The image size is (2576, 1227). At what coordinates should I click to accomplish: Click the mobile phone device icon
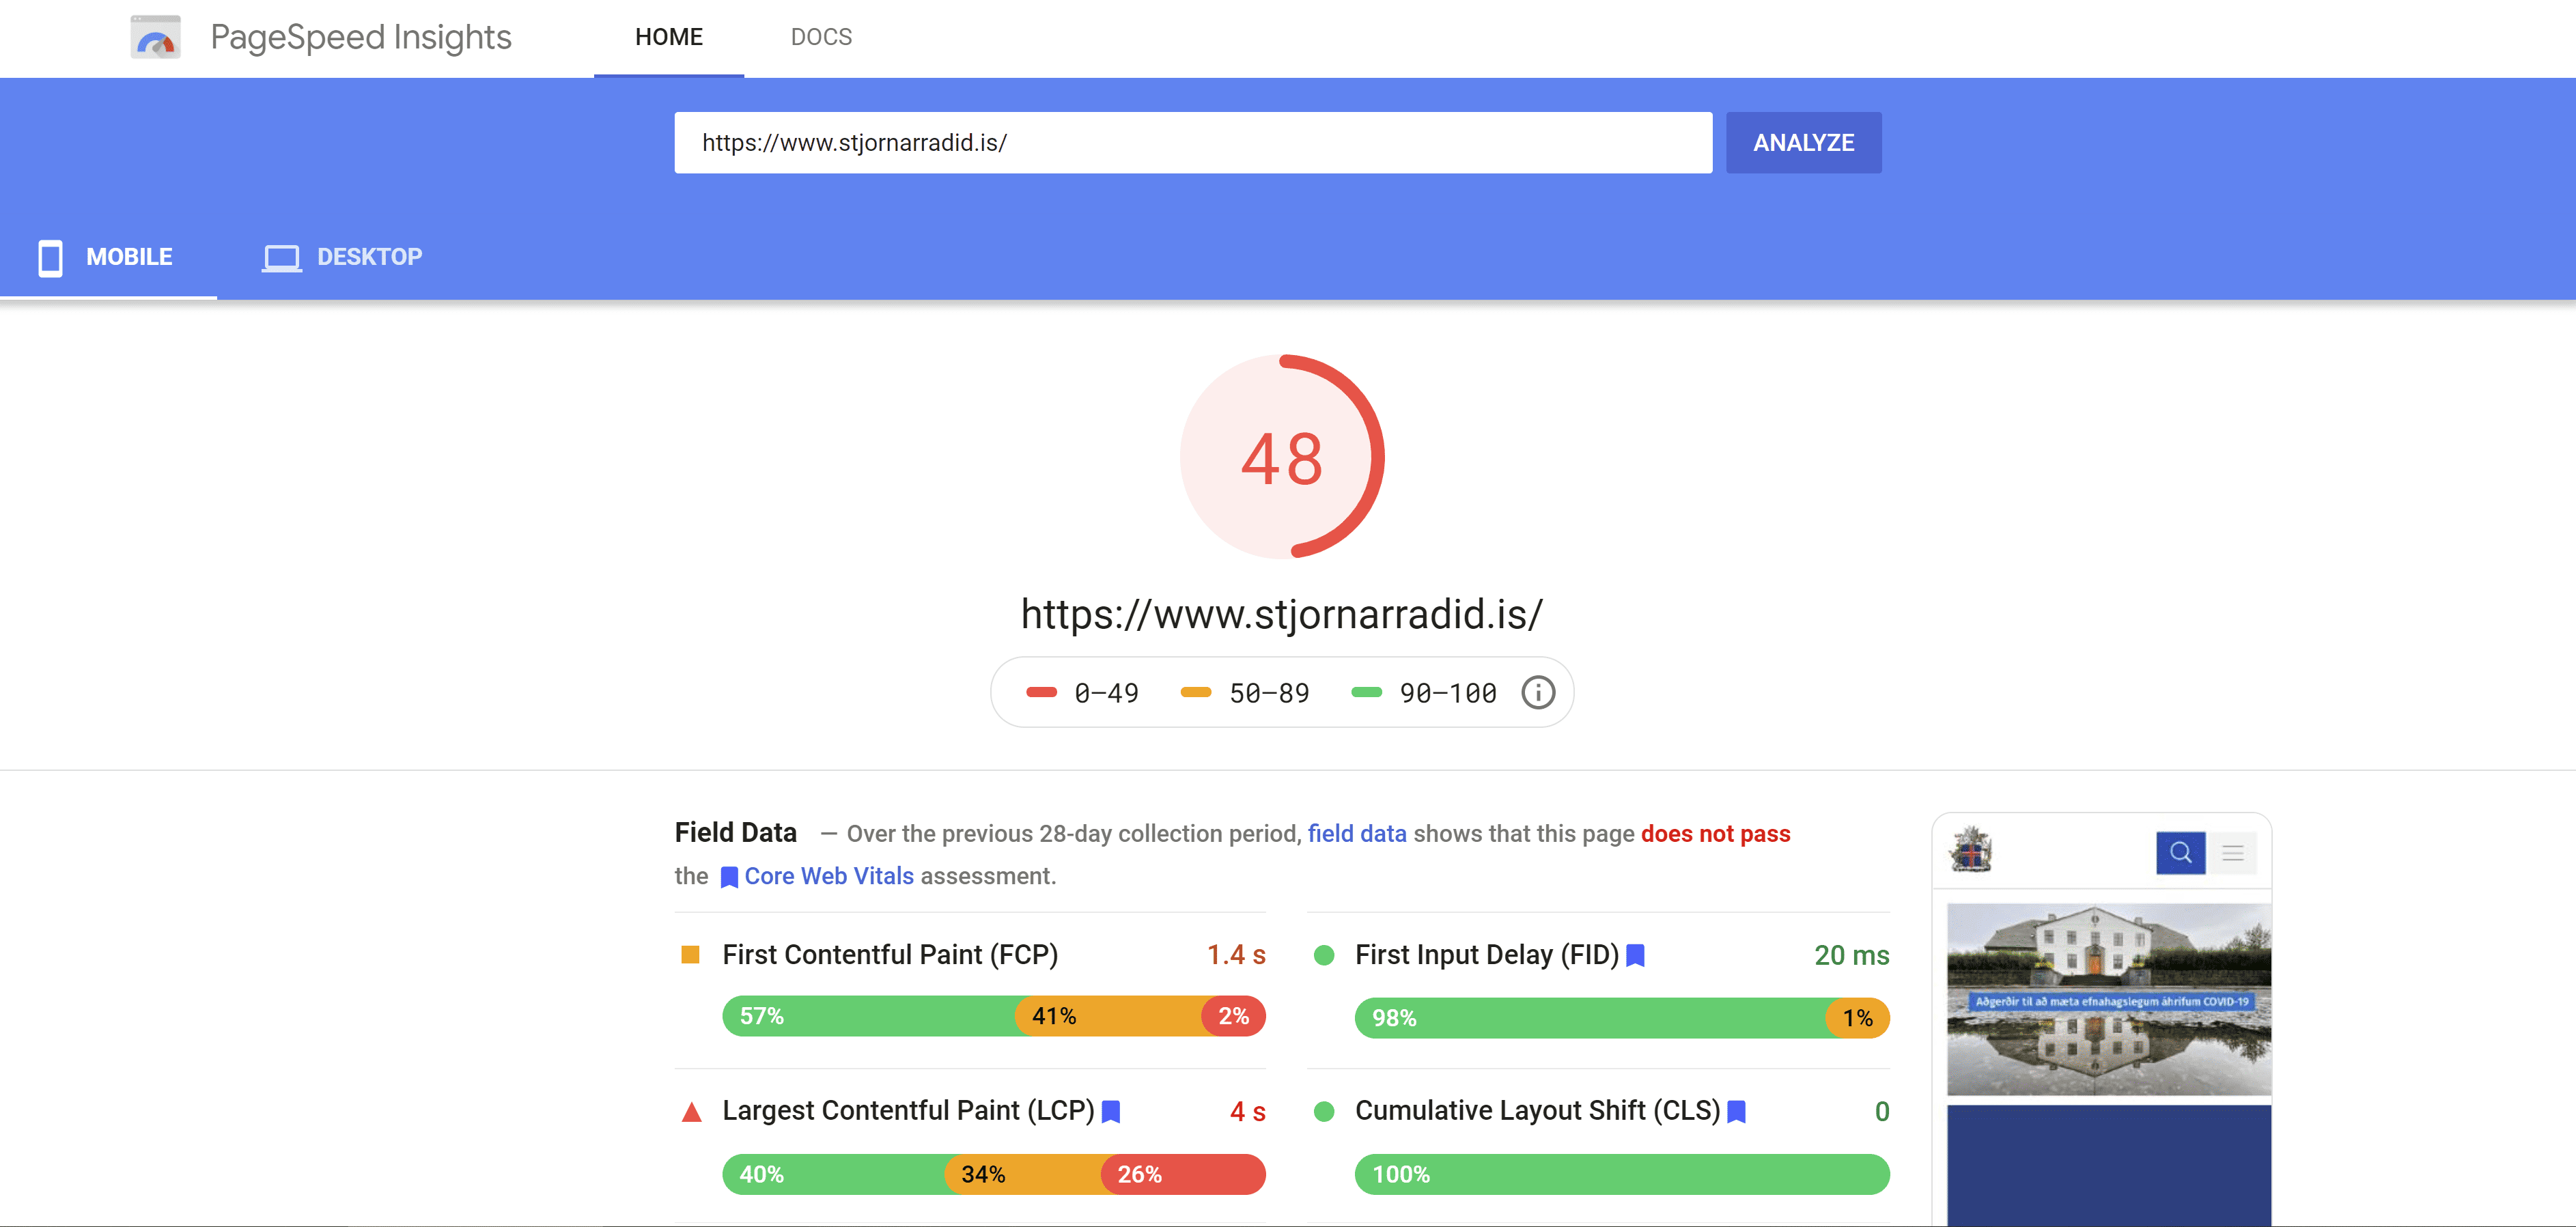click(x=50, y=257)
